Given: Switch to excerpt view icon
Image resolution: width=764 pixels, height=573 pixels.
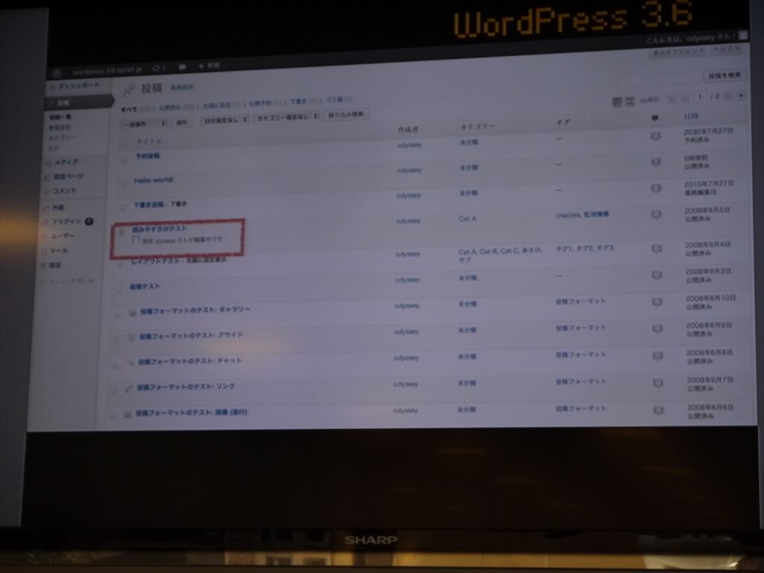Looking at the screenshot, I should [630, 101].
